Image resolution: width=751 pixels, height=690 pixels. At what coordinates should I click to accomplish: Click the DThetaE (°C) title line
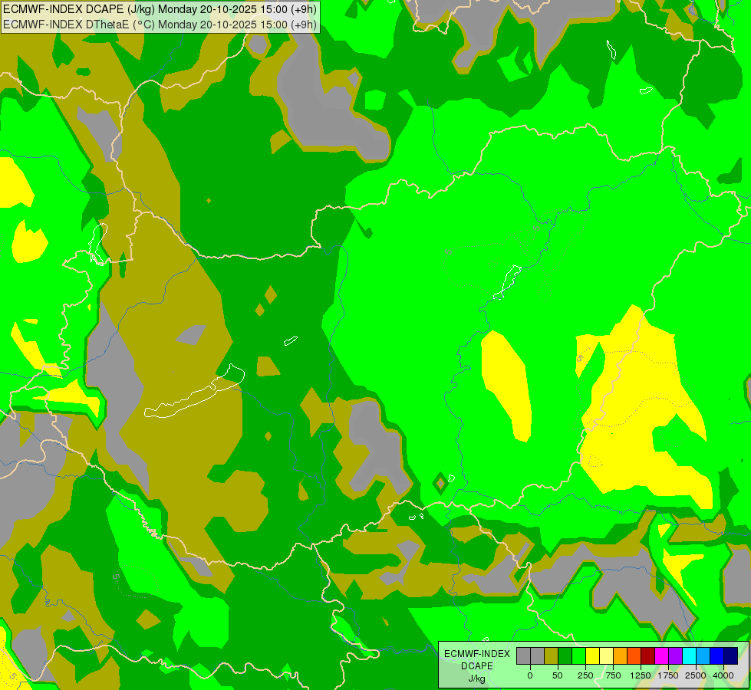click(x=160, y=25)
